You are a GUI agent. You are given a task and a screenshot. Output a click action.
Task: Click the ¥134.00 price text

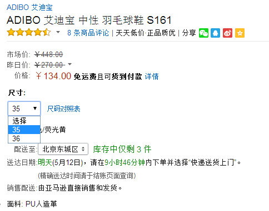(53, 76)
